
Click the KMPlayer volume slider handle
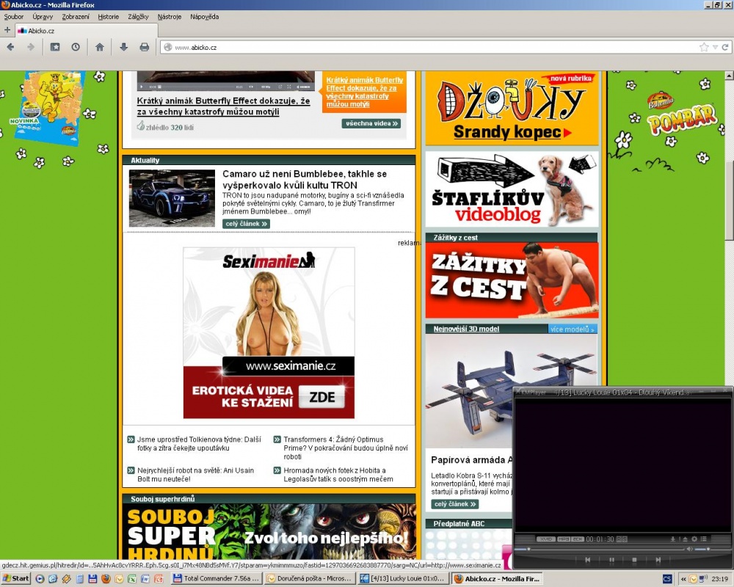(708, 549)
